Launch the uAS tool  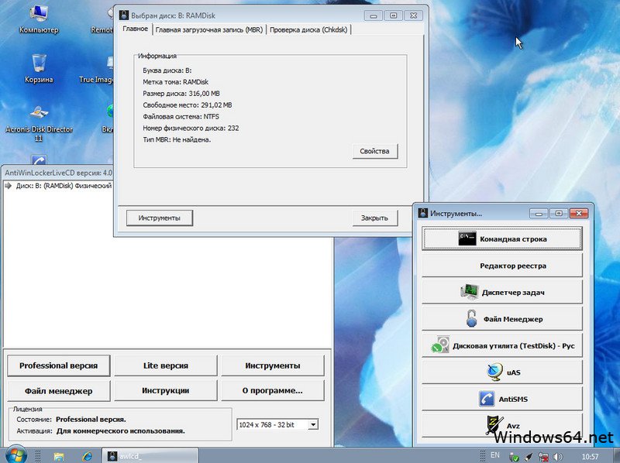pos(501,372)
